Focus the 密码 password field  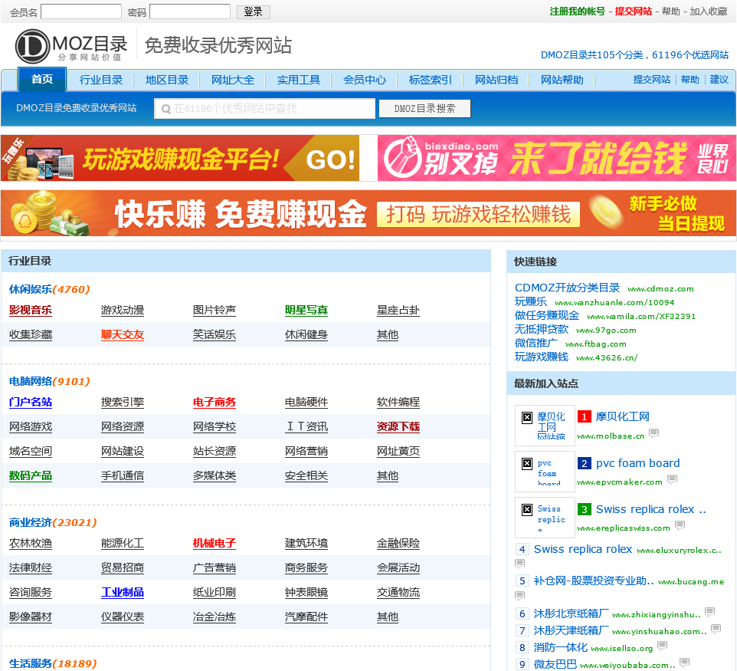[x=190, y=12]
